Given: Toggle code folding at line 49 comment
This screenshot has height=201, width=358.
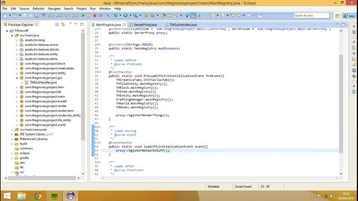Looking at the screenshot, I should pos(100,127).
